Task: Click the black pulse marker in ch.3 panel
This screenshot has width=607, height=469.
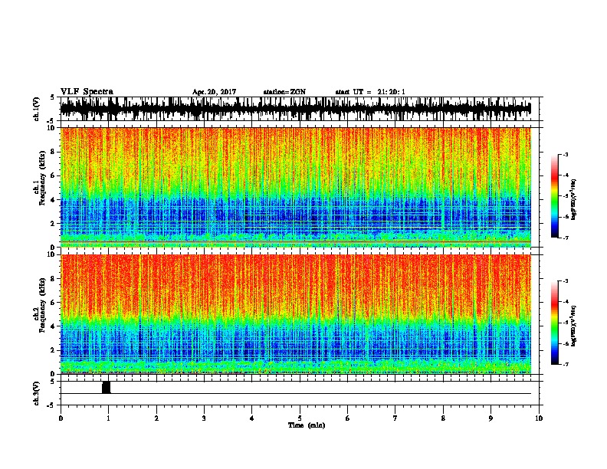Action: [106, 387]
